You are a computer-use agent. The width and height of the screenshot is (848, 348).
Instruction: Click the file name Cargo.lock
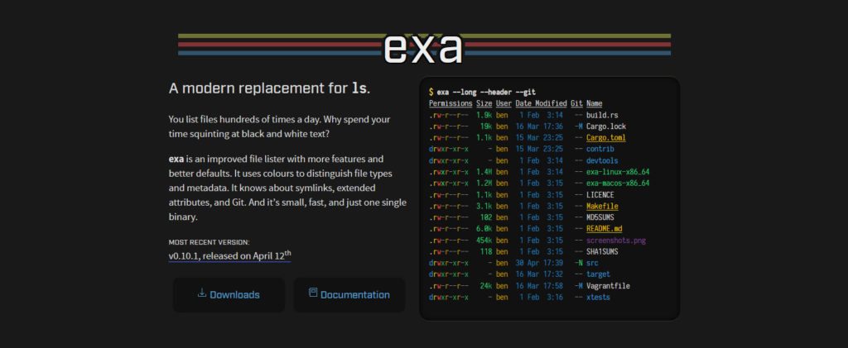point(606,126)
